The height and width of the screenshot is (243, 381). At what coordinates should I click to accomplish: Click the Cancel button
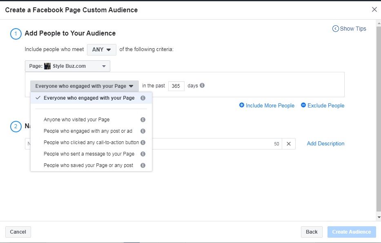click(x=18, y=232)
